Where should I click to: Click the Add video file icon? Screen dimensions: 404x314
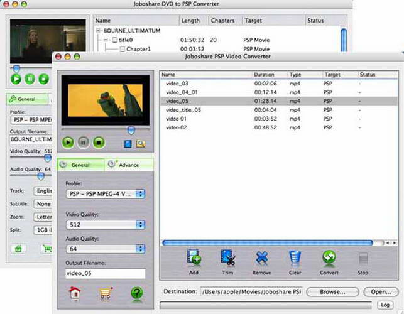point(194,258)
